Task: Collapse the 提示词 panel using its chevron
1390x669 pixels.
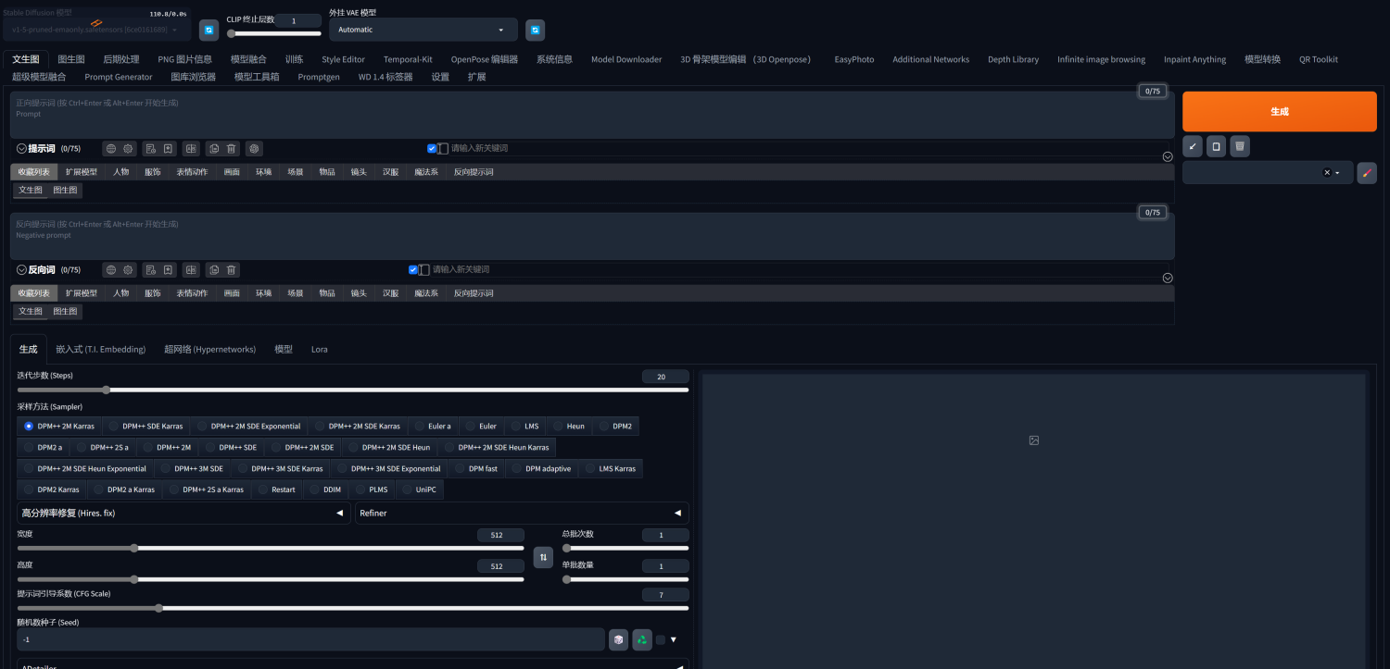Action: (x=21, y=148)
